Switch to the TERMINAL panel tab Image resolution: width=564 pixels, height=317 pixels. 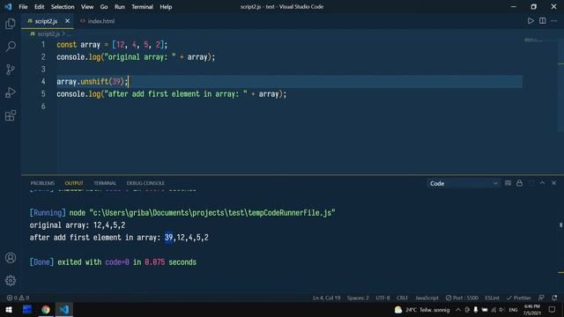click(105, 183)
